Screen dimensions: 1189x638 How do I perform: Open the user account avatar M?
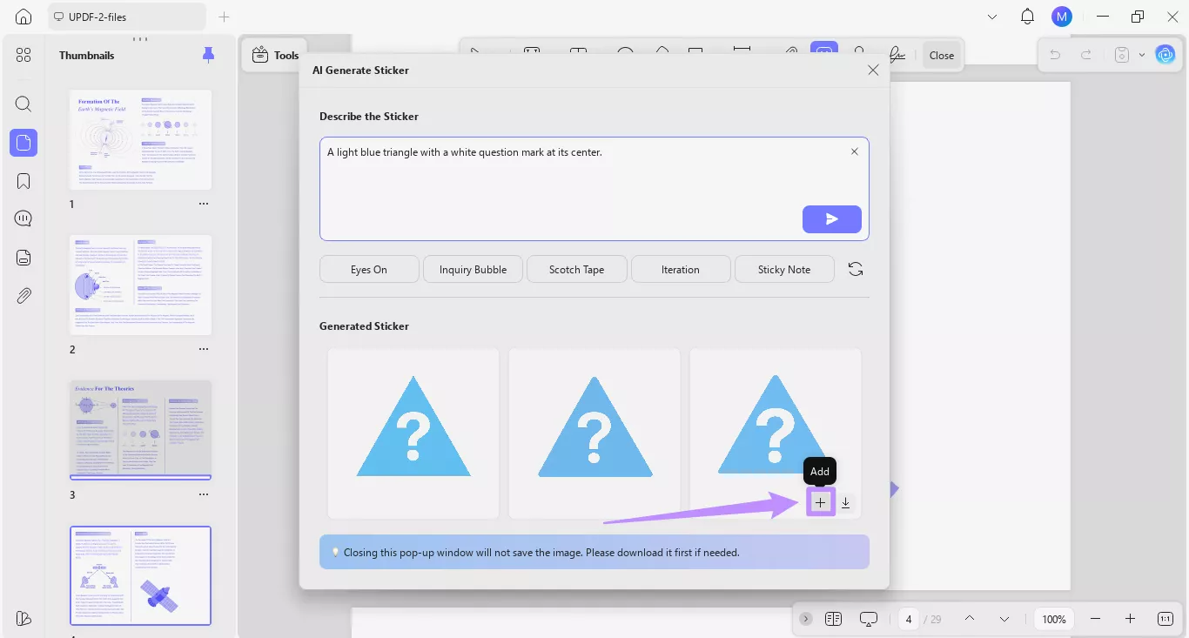point(1061,17)
